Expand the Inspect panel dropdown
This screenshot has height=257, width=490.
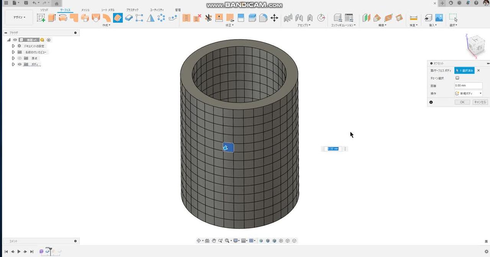pos(413,25)
